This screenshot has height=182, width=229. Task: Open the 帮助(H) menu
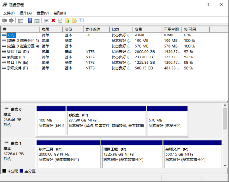tap(60, 13)
